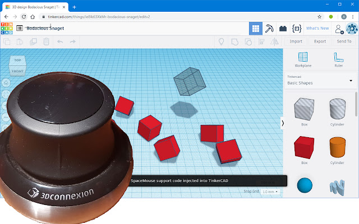The image size is (359, 224).
Task: Select the Workplane tool
Action: coord(303,59)
